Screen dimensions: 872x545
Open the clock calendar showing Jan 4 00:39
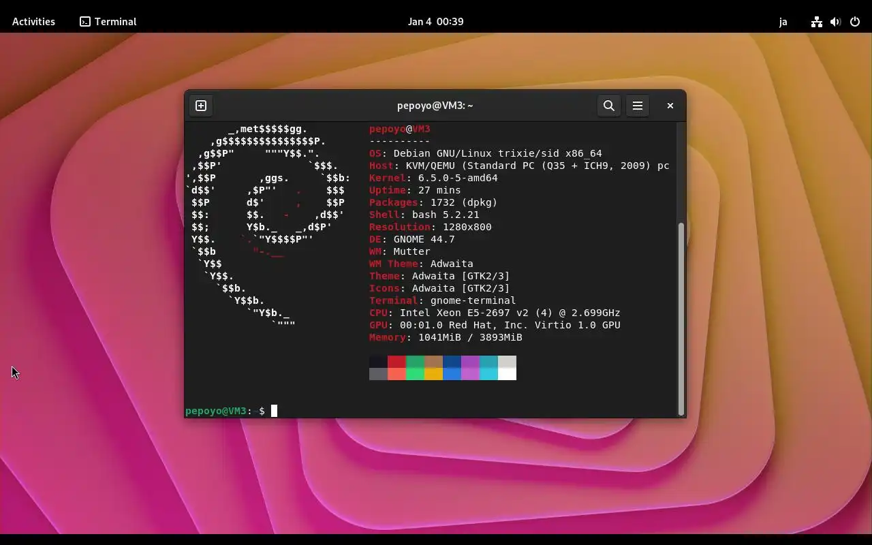(x=436, y=21)
